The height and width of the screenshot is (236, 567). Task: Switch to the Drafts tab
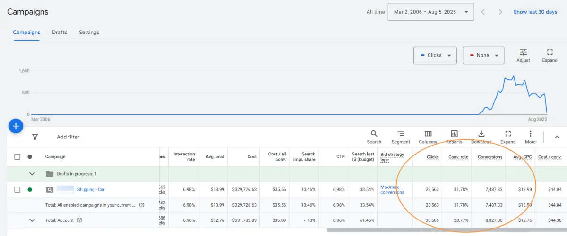click(x=60, y=33)
